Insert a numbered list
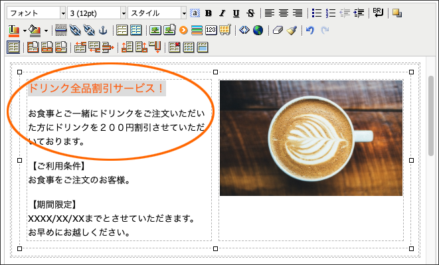This screenshot has width=439, height=265. [x=331, y=13]
